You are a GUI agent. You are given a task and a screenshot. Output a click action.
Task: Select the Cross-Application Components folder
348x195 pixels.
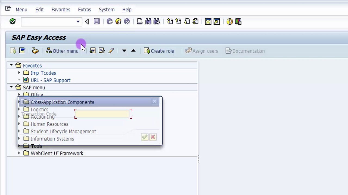coord(62,102)
